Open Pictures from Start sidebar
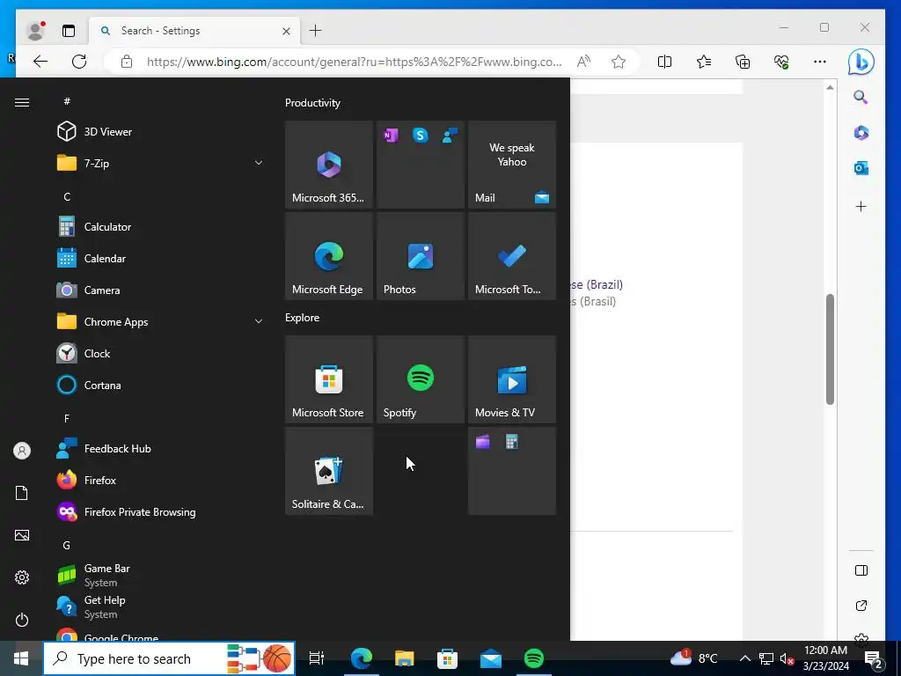 coord(22,535)
